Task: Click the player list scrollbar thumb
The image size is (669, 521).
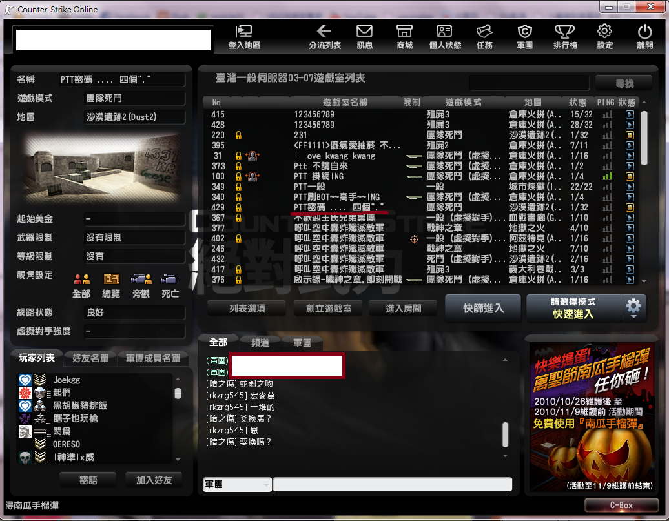Action: [178, 393]
